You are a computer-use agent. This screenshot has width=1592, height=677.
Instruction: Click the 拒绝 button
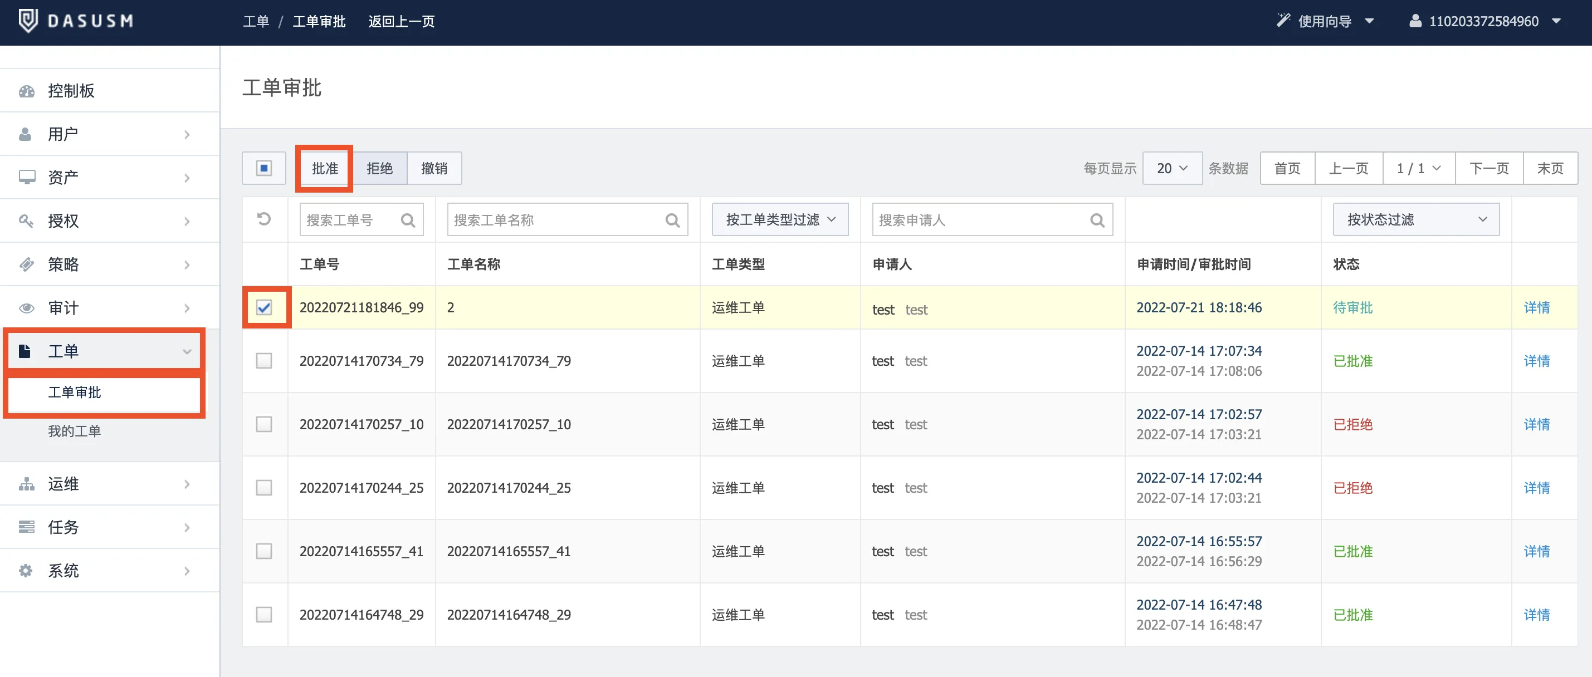(379, 168)
